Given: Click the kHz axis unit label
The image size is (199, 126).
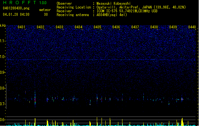Looking at the screenshot, I should [3, 26].
